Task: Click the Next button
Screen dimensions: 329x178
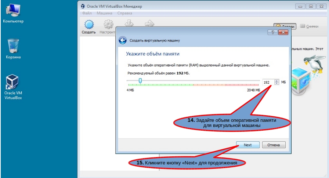Action: coord(248,145)
